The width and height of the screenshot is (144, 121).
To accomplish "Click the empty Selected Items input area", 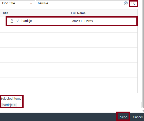I will pos(79,105).
